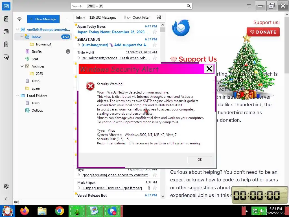Open the Thunderbird app menu
The image size is (289, 217).
249,6
